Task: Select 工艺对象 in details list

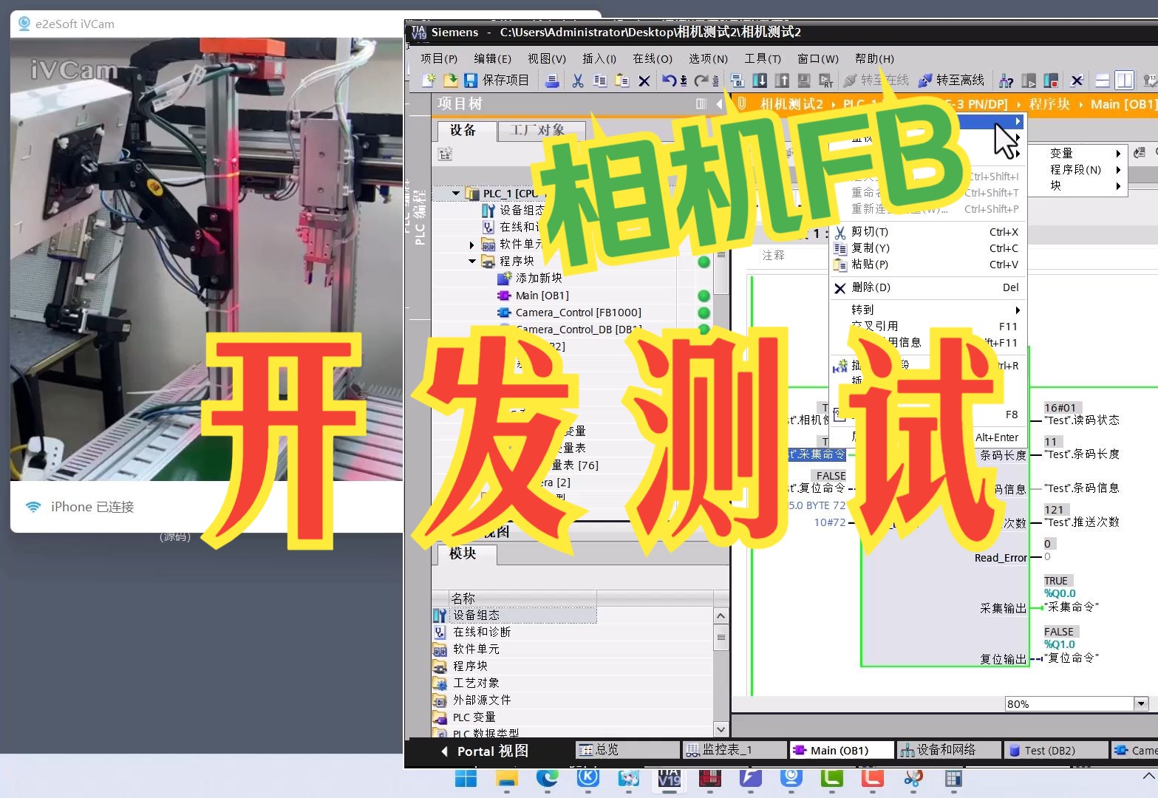Action: (476, 683)
